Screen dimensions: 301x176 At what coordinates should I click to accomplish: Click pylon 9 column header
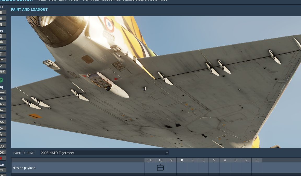pyautogui.click(x=171, y=160)
